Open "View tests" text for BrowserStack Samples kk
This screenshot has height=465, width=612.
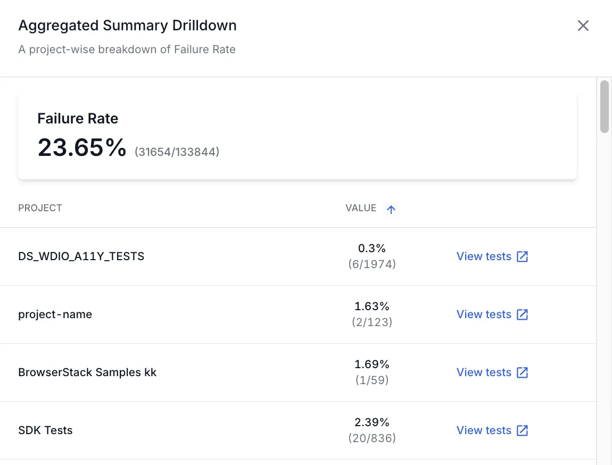[x=484, y=372]
